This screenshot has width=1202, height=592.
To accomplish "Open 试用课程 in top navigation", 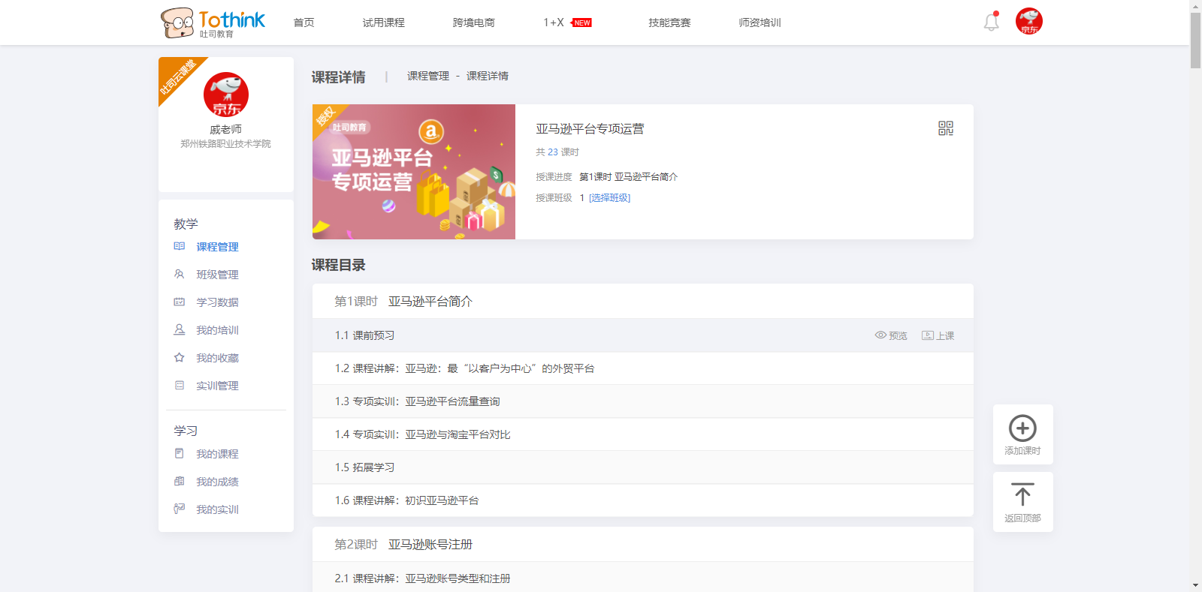I will pyautogui.click(x=384, y=23).
